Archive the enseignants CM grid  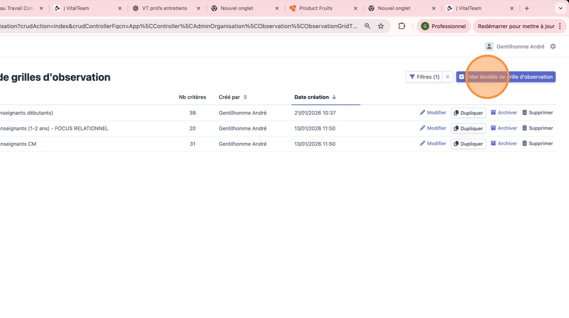click(x=504, y=144)
